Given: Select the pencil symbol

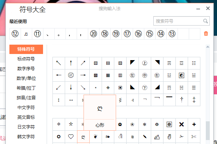Looking at the screenshot, I should pyautogui.click(x=145, y=136).
